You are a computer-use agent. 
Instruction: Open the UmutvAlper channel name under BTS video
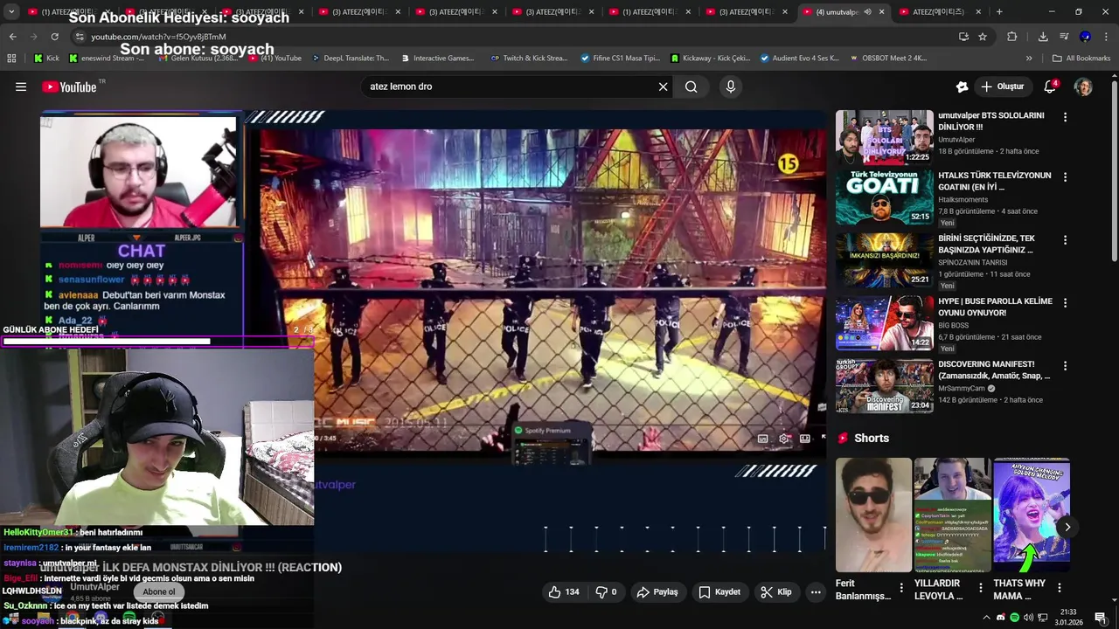956,140
